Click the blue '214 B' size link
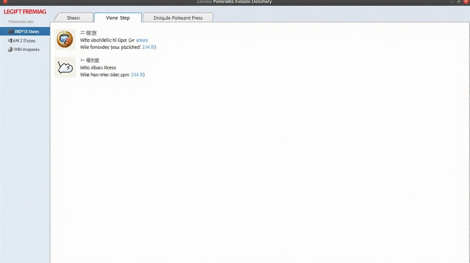Image resolution: width=470 pixels, height=263 pixels. (x=149, y=47)
